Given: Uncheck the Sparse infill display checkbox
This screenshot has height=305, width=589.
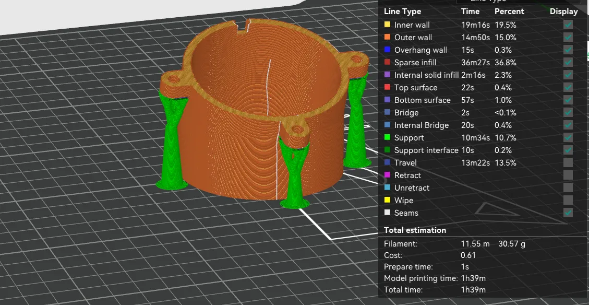Looking at the screenshot, I should tap(568, 62).
